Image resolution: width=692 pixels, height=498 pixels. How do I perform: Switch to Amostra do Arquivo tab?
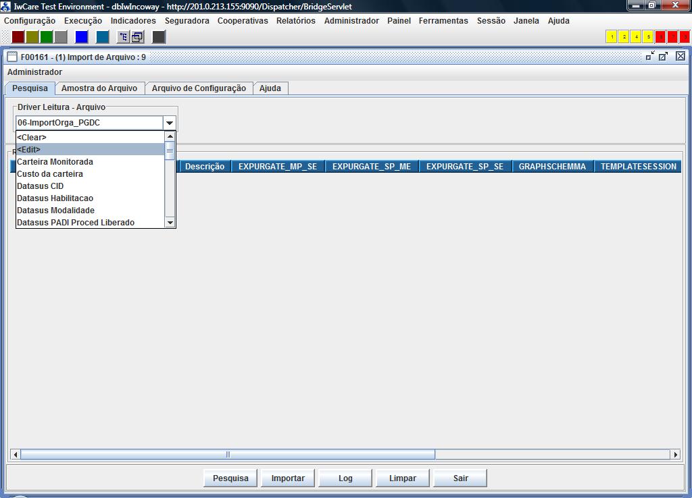[x=99, y=88]
